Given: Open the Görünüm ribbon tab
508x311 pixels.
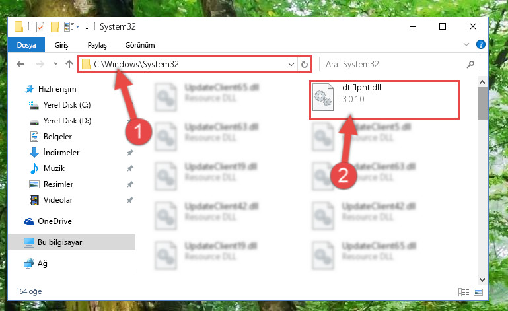Looking at the screenshot, I should (x=140, y=45).
